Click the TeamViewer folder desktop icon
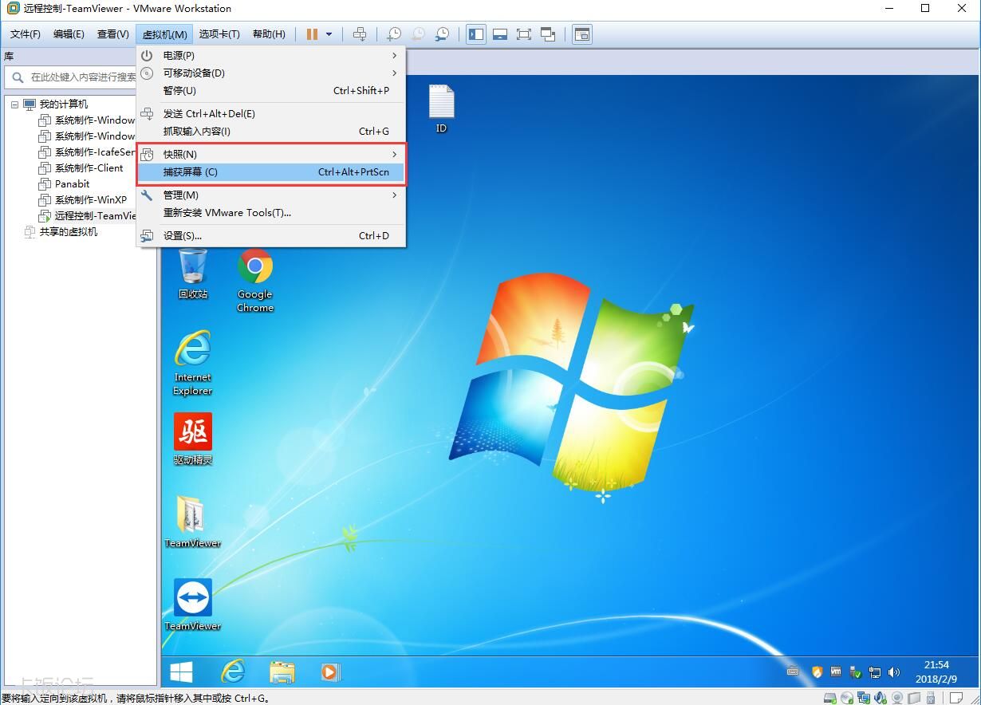The height and width of the screenshot is (705, 981). (193, 522)
